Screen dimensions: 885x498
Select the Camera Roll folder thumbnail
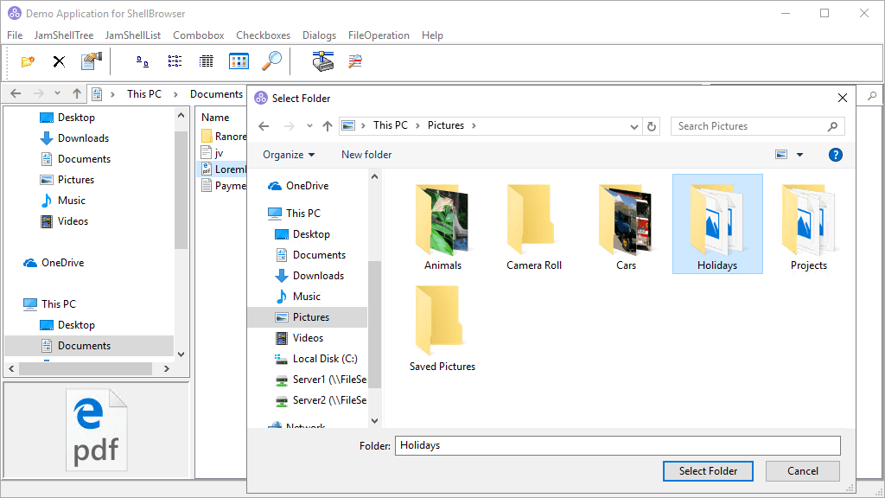(x=533, y=220)
